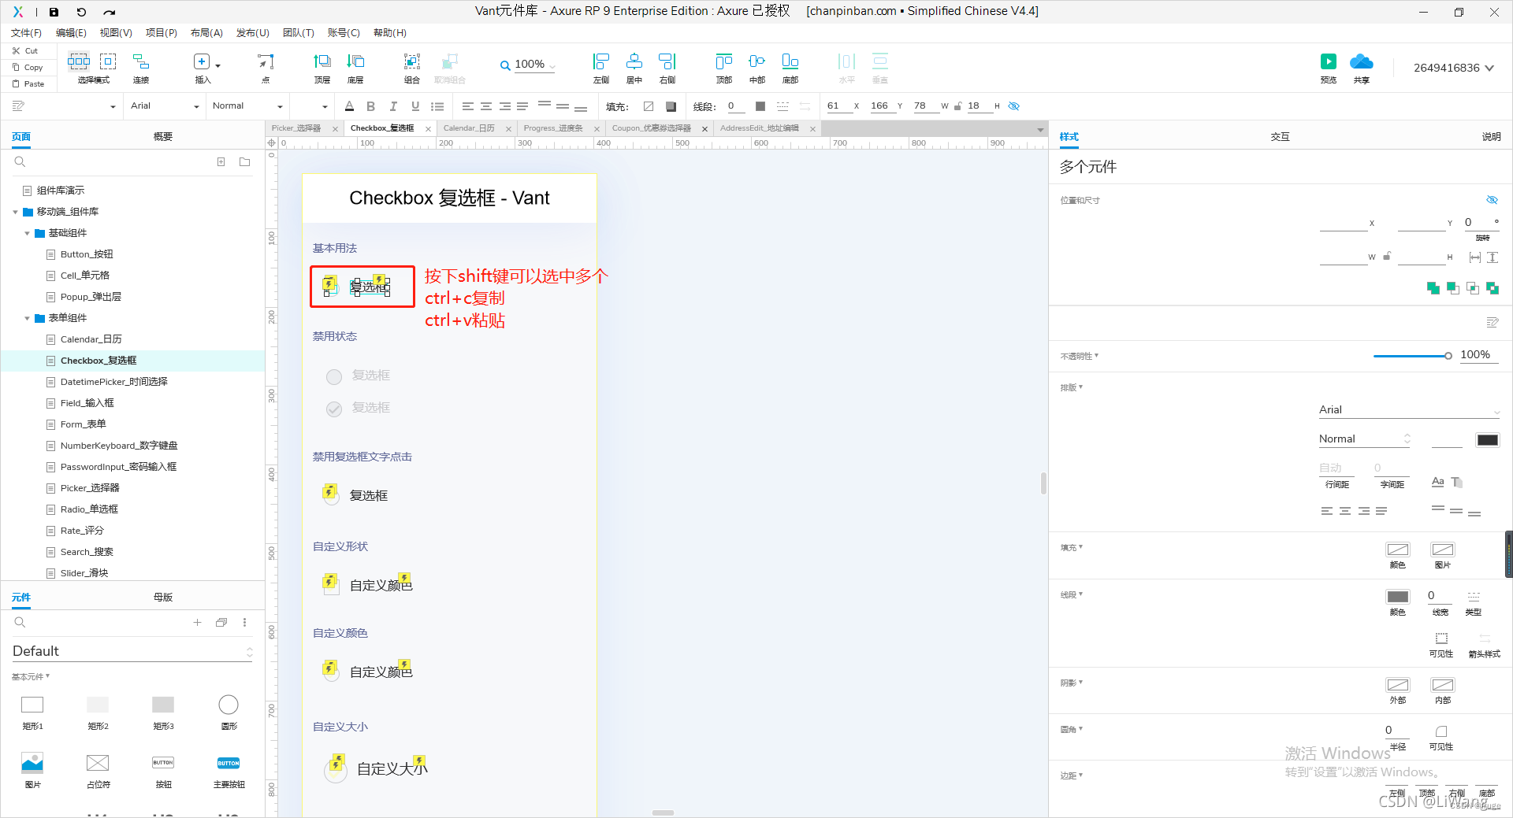Screen dimensions: 1513x818
Task: Select the 主要按钮 widget thumbnail
Action: point(229,763)
